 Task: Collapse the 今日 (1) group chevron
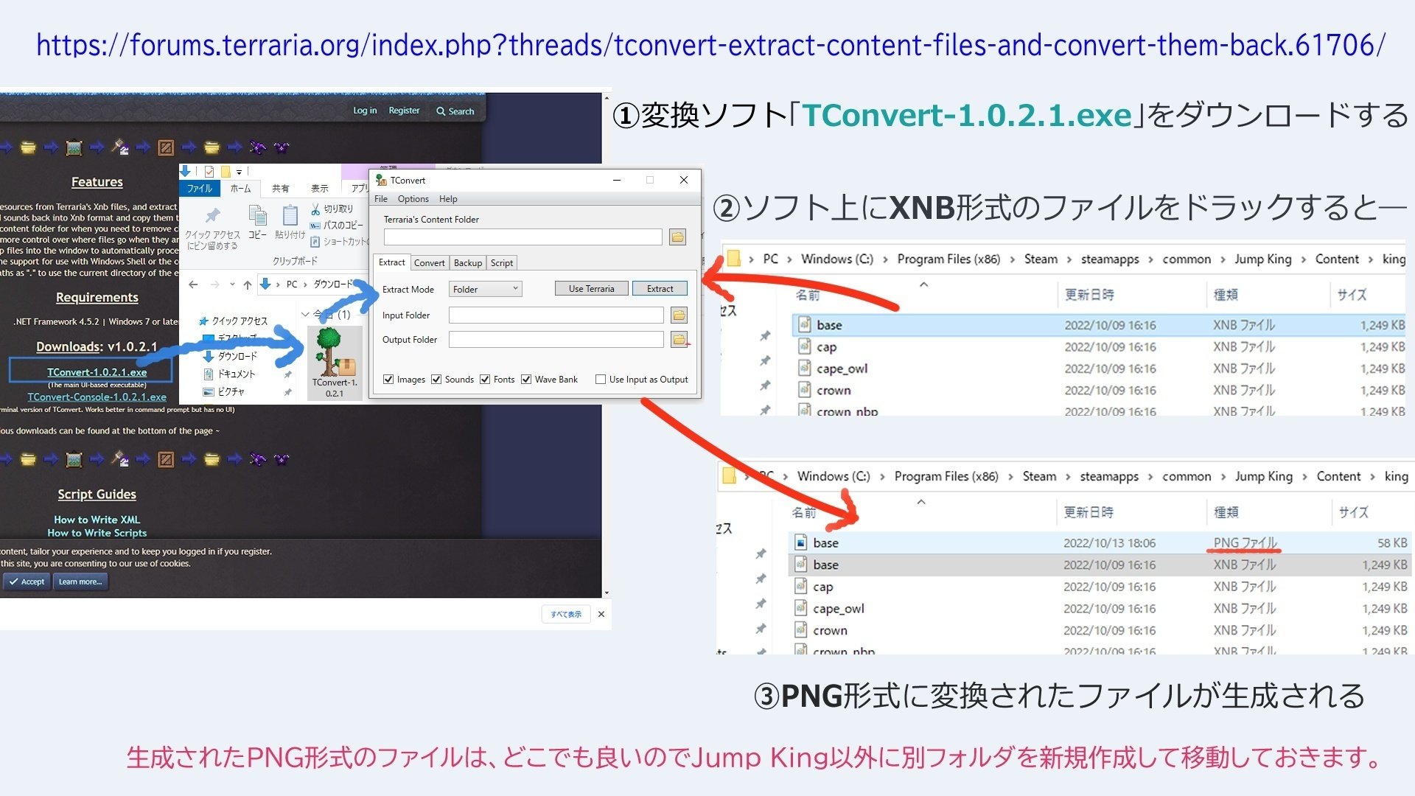coord(305,315)
